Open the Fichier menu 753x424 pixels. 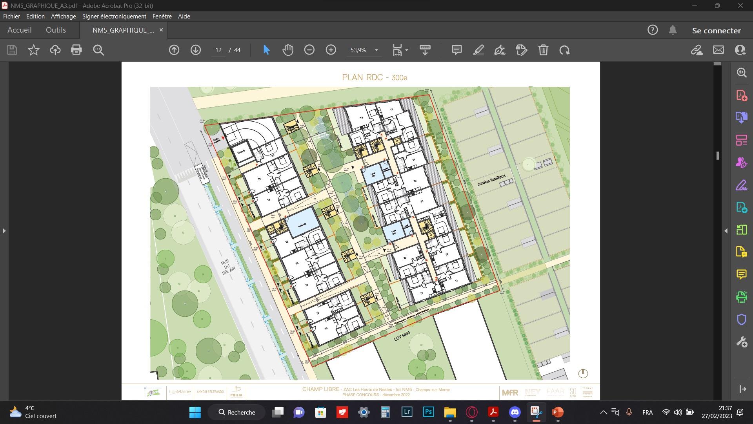pos(11,16)
